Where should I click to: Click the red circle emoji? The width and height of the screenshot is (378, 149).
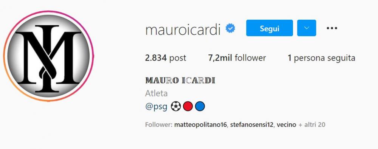[x=188, y=106]
